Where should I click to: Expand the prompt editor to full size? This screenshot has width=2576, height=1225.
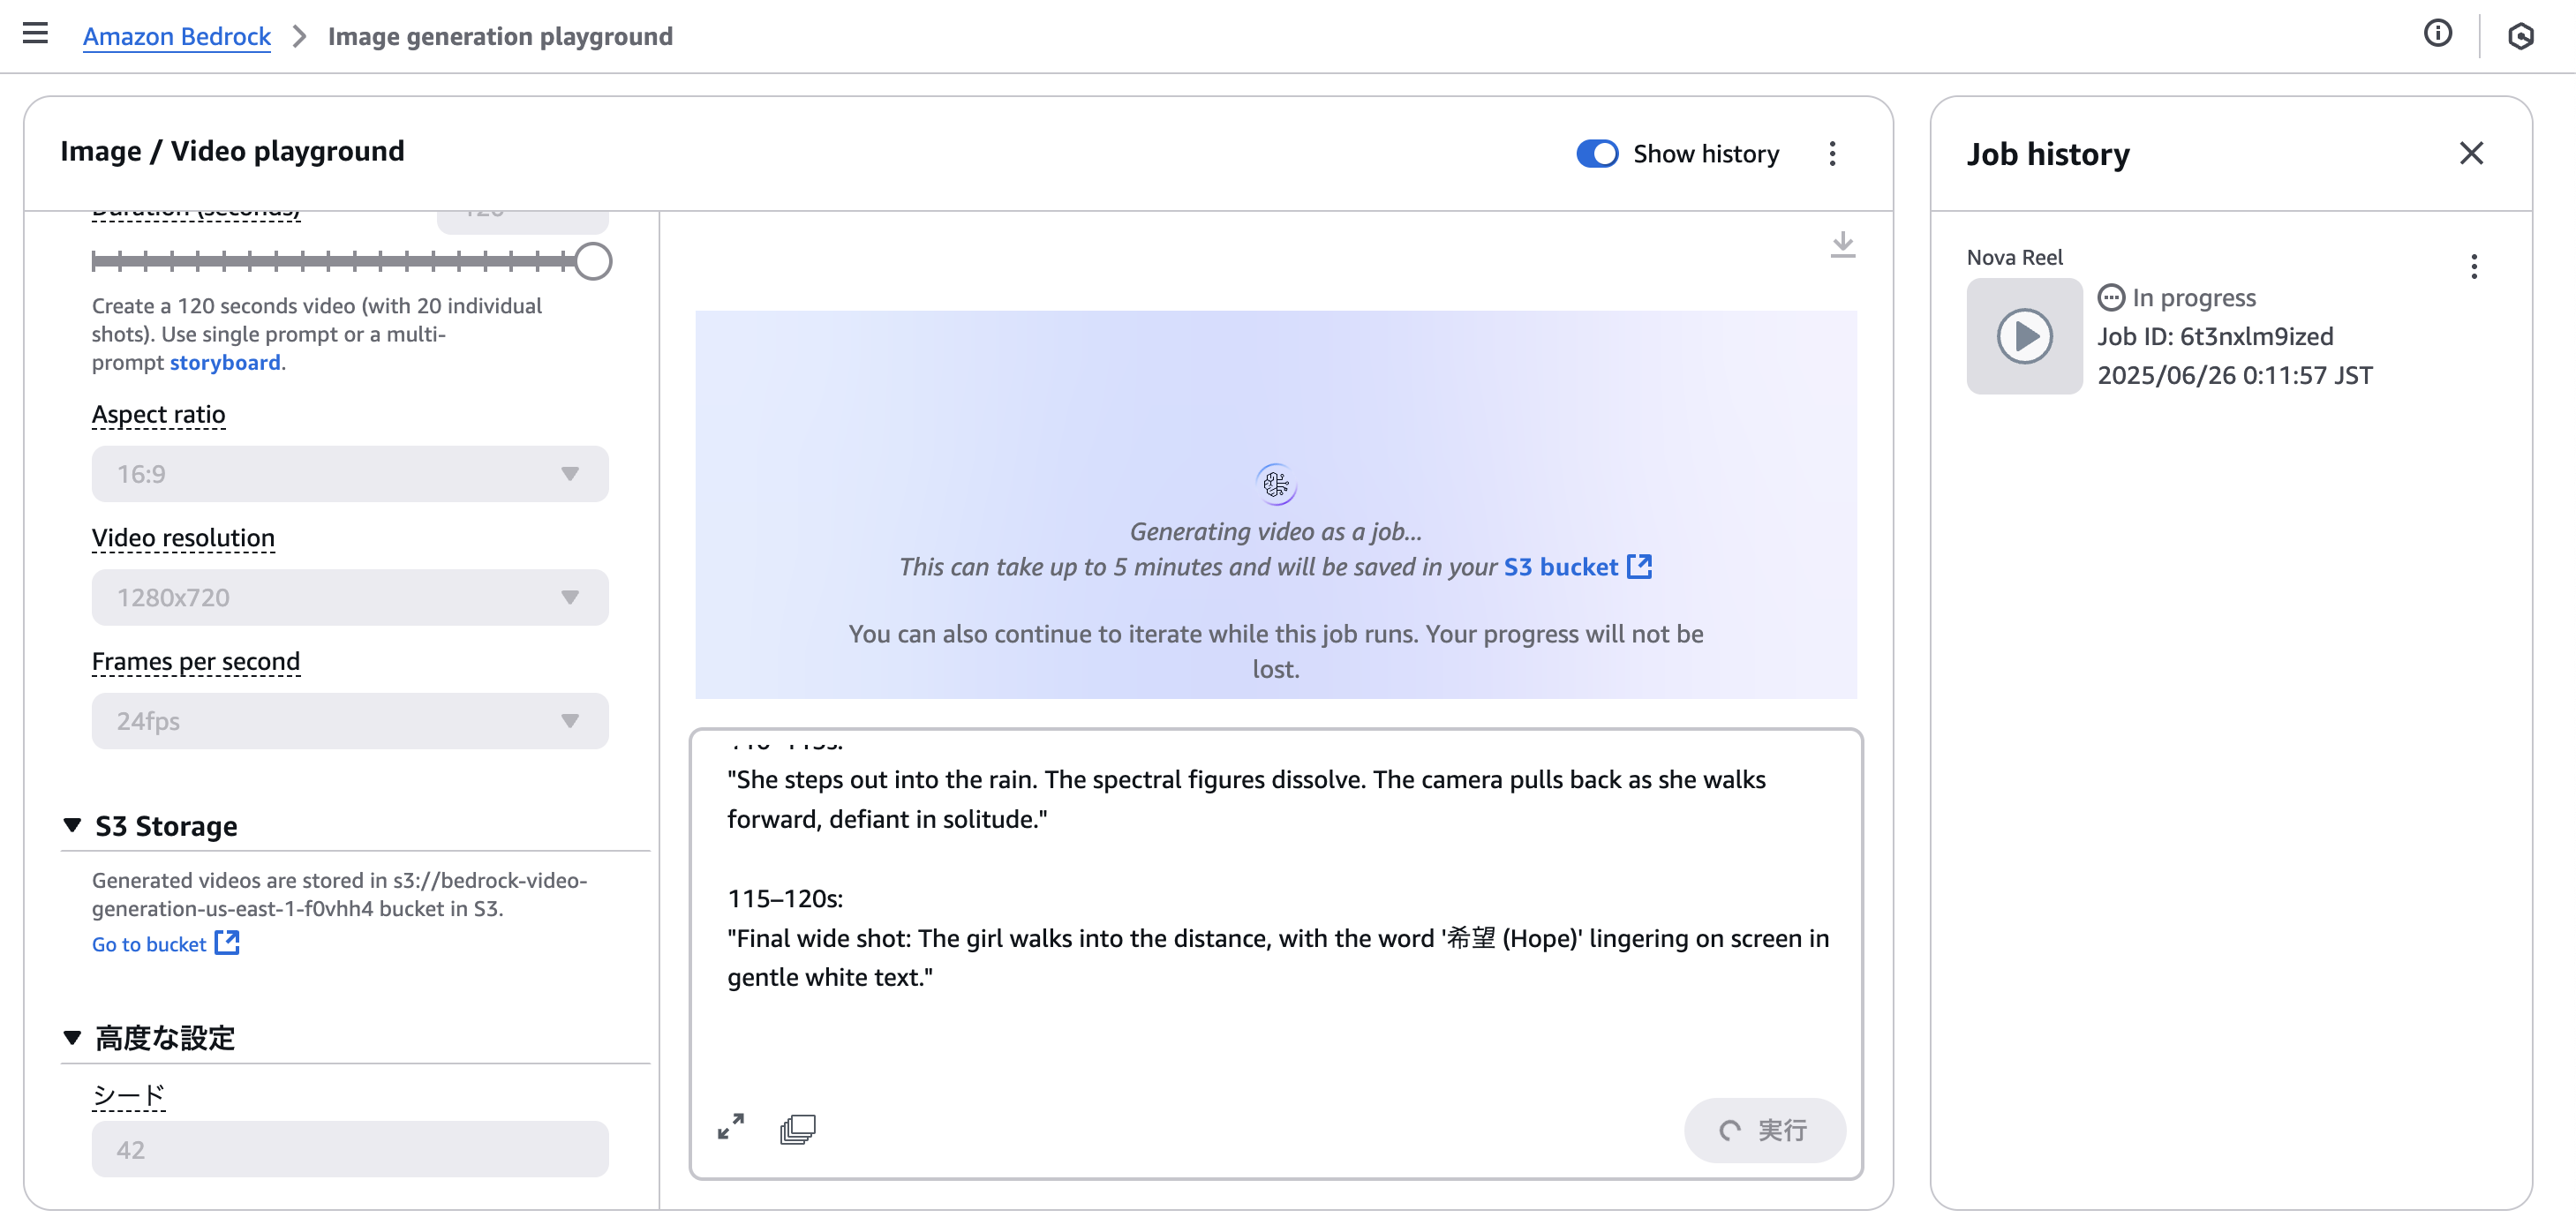(731, 1127)
